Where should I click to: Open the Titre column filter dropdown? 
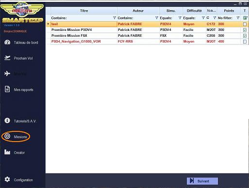tap(115, 18)
